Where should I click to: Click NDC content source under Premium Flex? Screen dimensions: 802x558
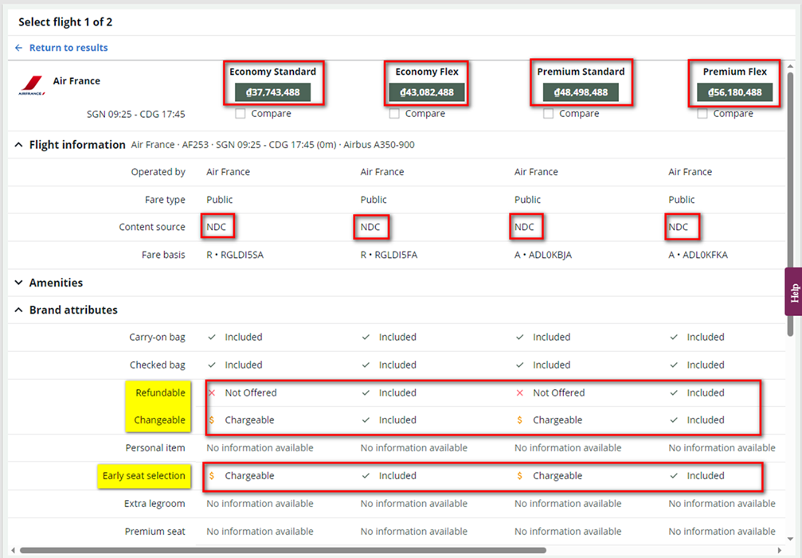tap(679, 227)
